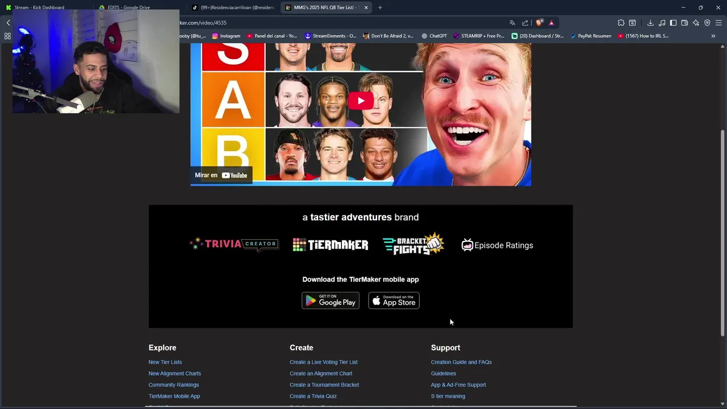This screenshot has width=727, height=409.
Task: Open the TierMaker logo link
Action: pos(331,245)
